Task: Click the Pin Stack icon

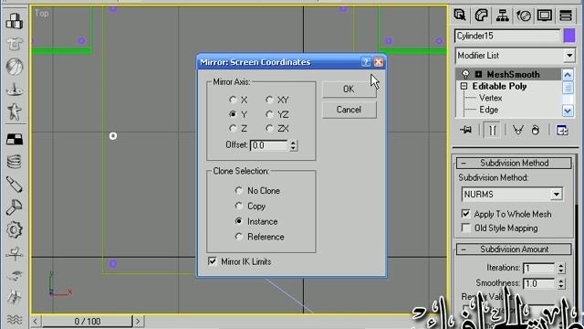Action: click(465, 130)
